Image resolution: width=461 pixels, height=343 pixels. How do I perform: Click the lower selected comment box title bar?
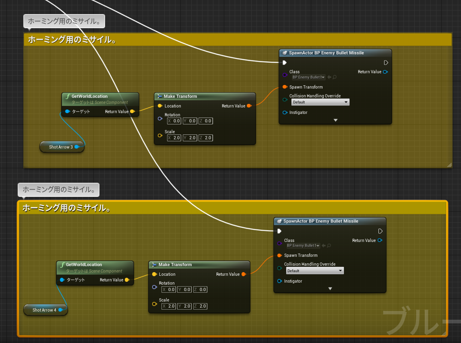click(232, 208)
